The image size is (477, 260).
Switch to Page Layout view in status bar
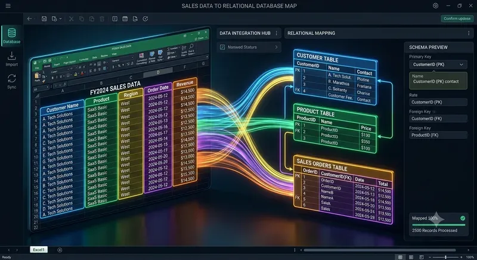click(x=411, y=257)
